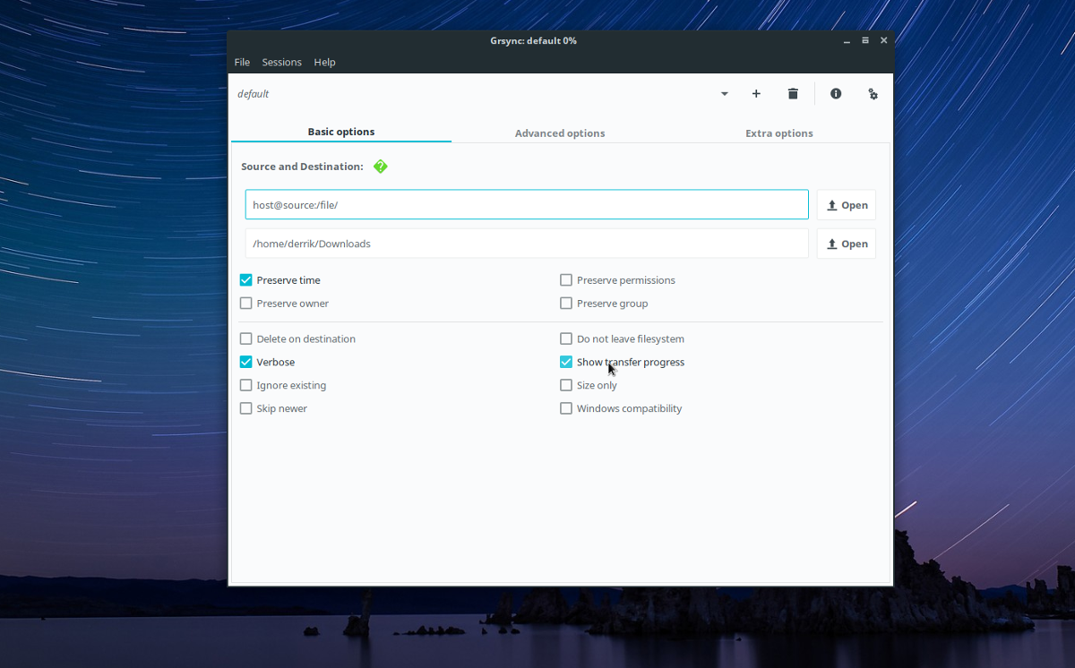Focus the /home/derrik/Downloads destination field
Screen dimensions: 1075x668
pos(527,244)
